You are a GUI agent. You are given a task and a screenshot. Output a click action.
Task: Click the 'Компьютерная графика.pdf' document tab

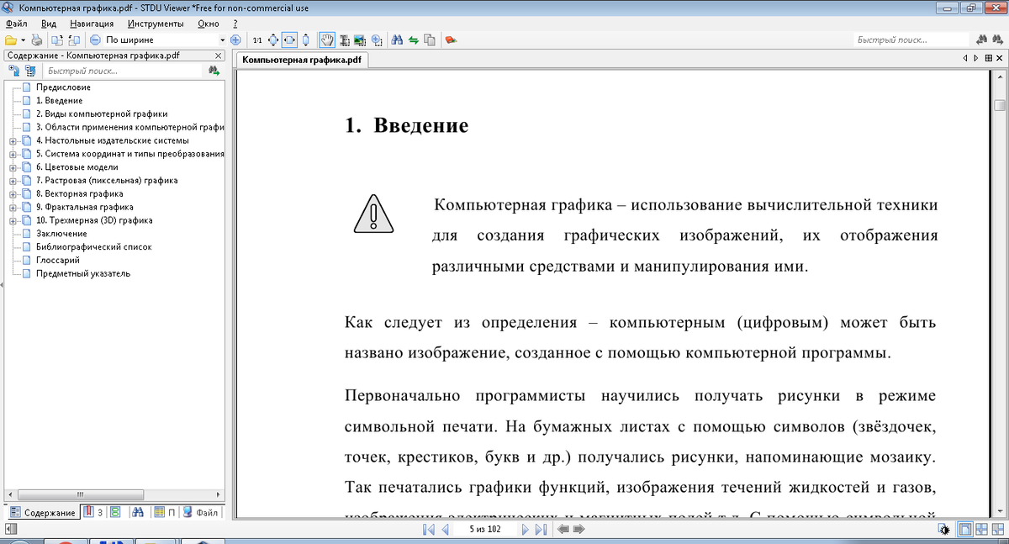click(x=302, y=60)
